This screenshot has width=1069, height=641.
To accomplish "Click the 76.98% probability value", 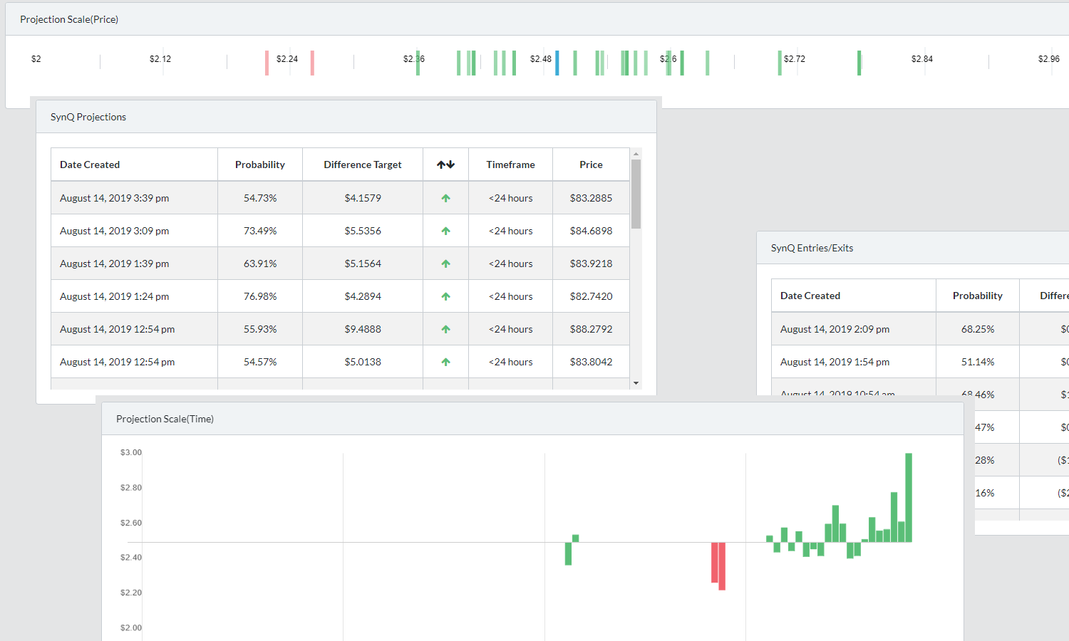I will [260, 296].
